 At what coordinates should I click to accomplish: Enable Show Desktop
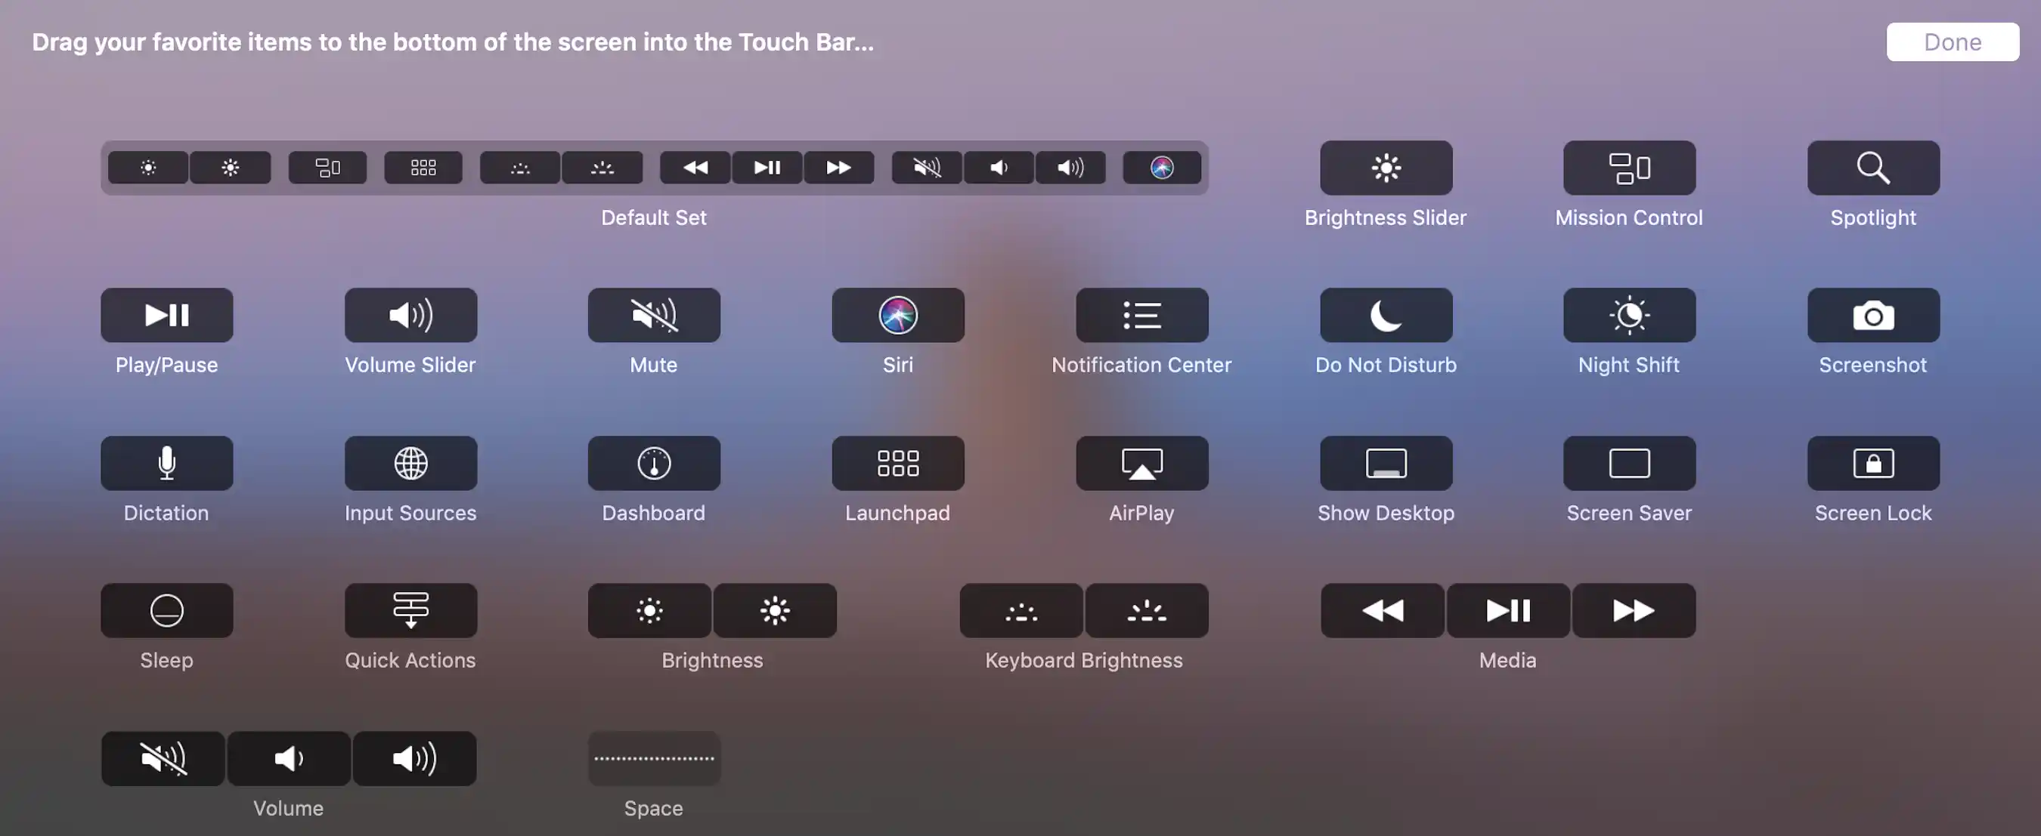[1385, 463]
